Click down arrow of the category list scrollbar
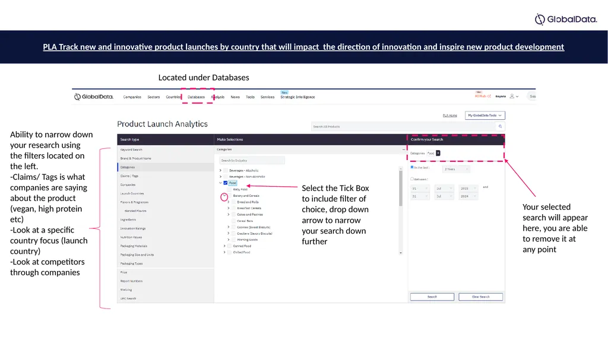608x341 pixels. pyautogui.click(x=401, y=253)
